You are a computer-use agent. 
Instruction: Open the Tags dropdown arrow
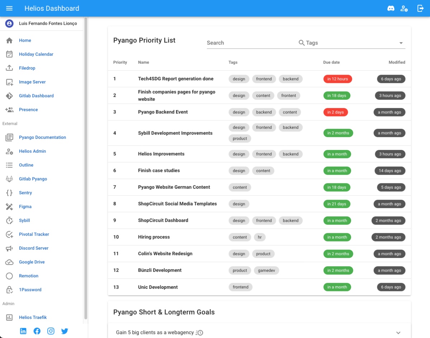401,43
